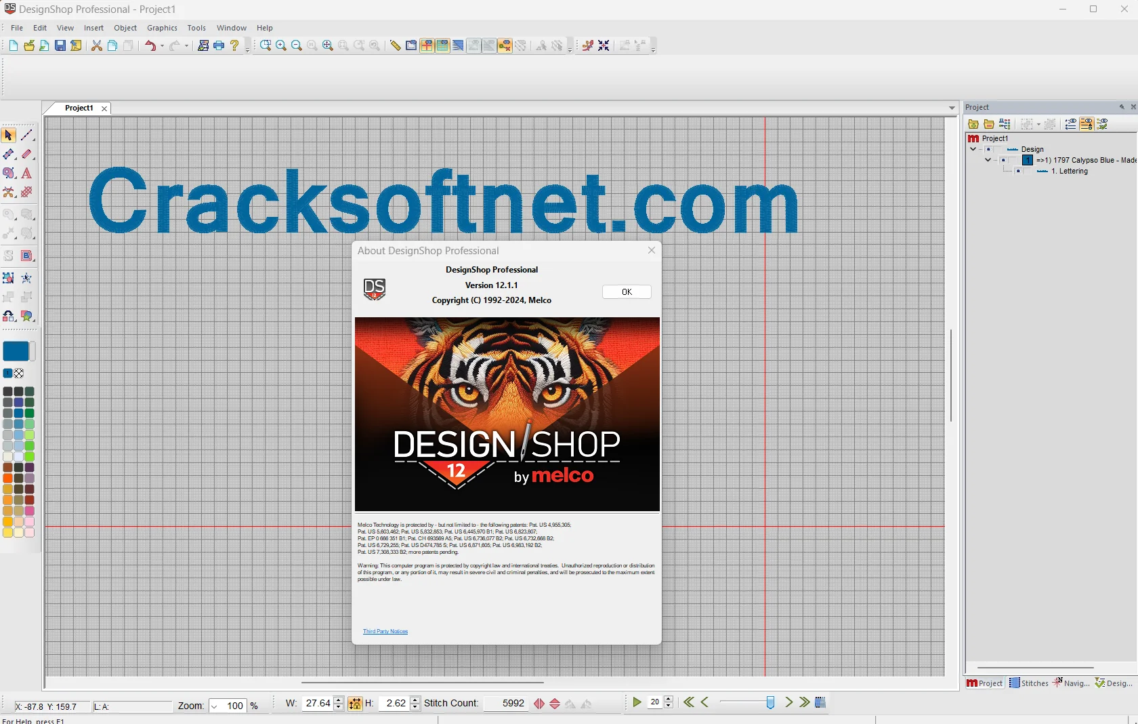Image resolution: width=1138 pixels, height=724 pixels.
Task: Create a new file with the New icon
Action: click(x=14, y=45)
